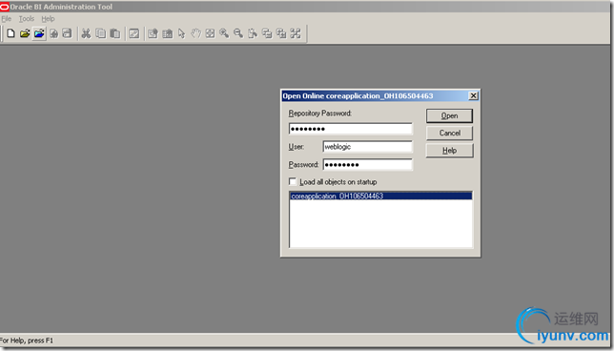
Task: Open the Tools menu
Action: pyautogui.click(x=27, y=19)
